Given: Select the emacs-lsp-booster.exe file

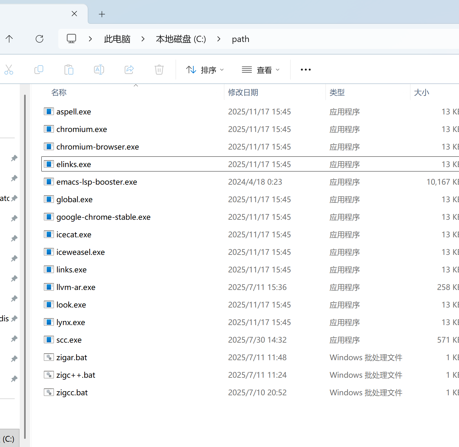Looking at the screenshot, I should point(96,182).
